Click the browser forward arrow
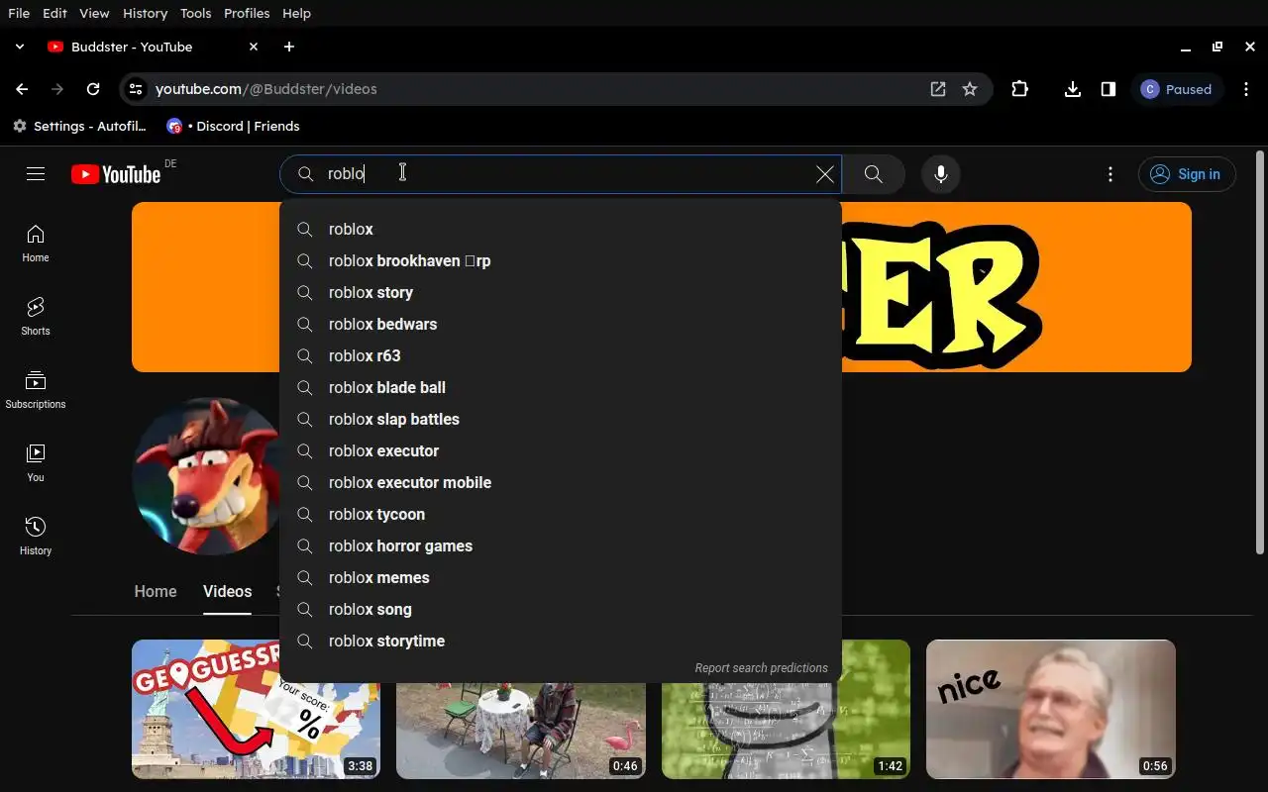Image resolution: width=1268 pixels, height=792 pixels. 57,89
